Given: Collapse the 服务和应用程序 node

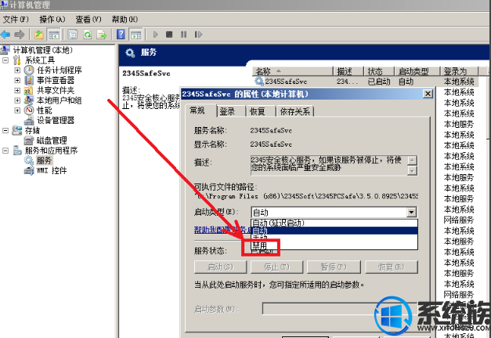Looking at the screenshot, I should click(5, 151).
